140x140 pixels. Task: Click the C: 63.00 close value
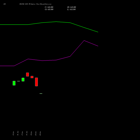49,7
